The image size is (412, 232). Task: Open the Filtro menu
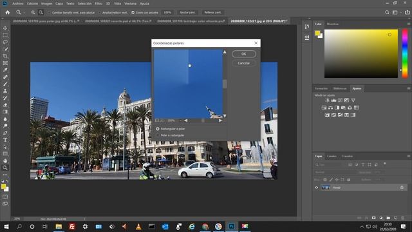[x=98, y=4]
